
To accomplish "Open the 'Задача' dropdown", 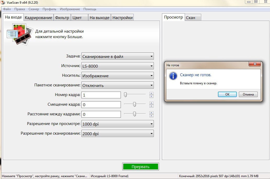I will (117, 56).
